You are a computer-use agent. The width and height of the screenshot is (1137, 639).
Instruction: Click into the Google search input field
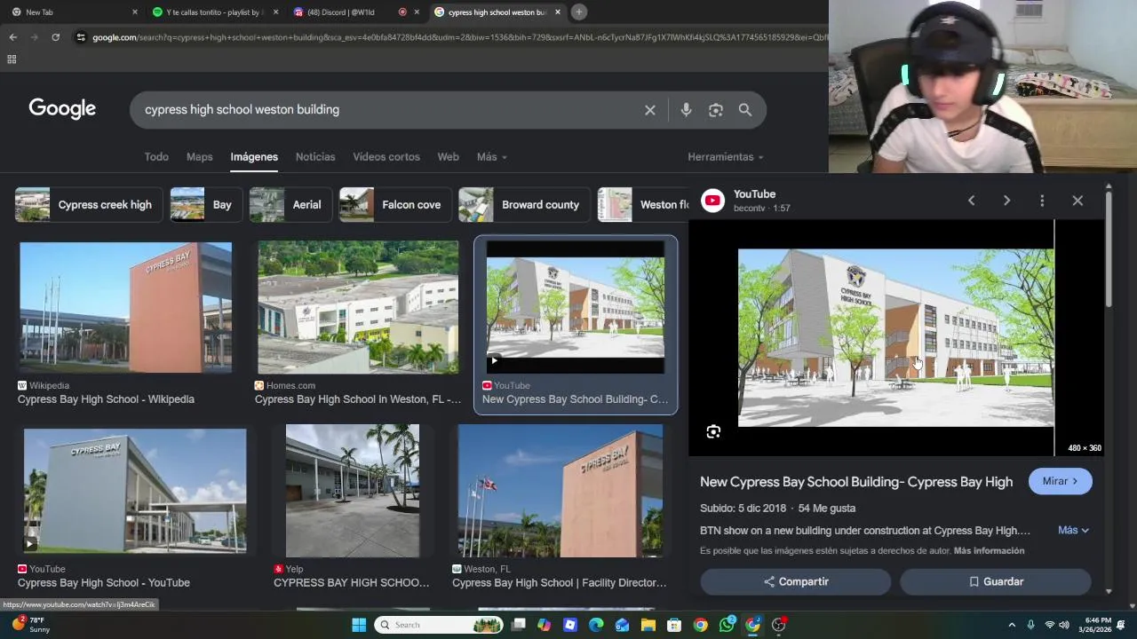click(391, 110)
